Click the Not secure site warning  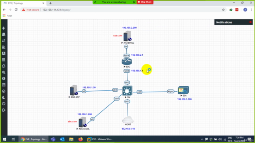31,10
